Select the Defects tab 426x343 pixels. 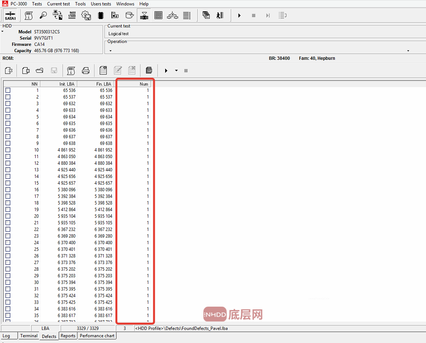coord(49,336)
